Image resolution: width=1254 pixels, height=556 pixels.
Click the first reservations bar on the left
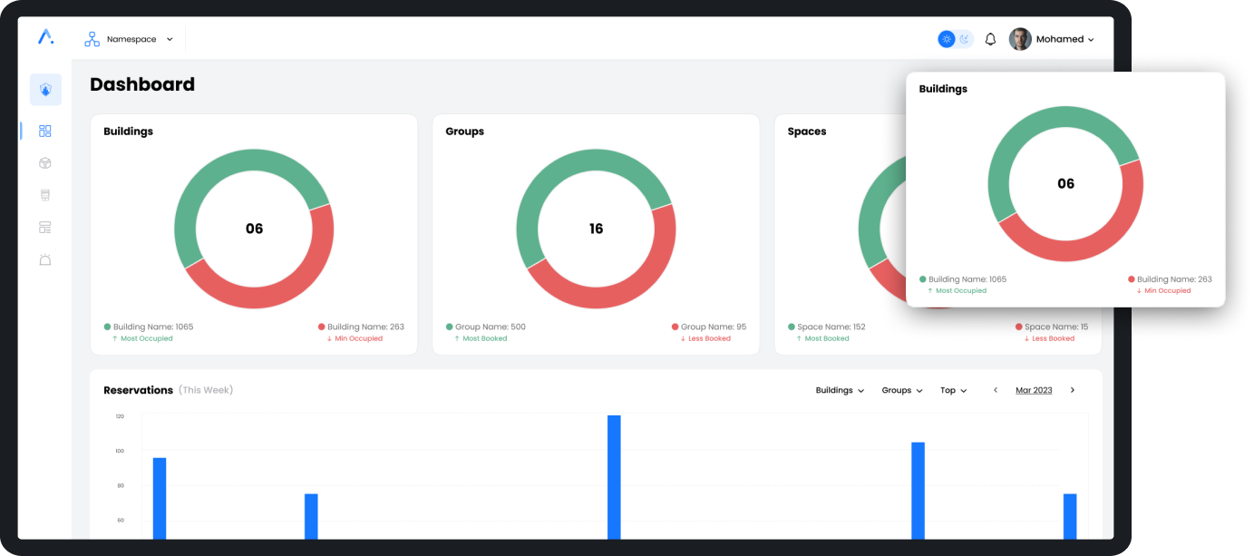[x=160, y=498]
